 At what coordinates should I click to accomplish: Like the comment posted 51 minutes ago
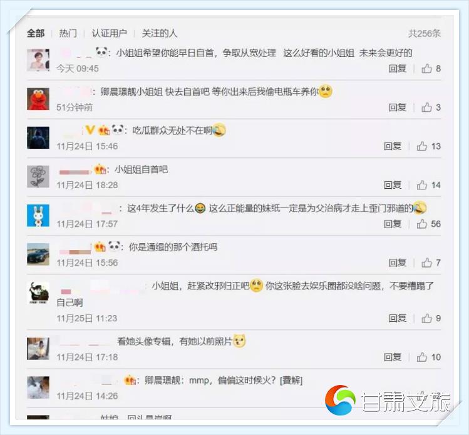(426, 107)
